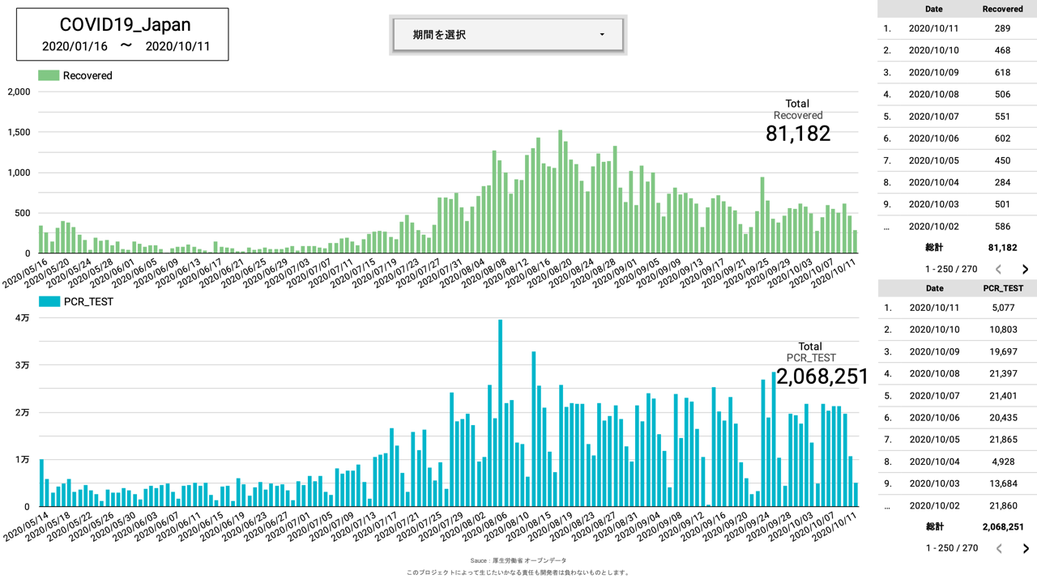
Task: Click the caret arrow in the period selector
Action: pyautogui.click(x=602, y=35)
